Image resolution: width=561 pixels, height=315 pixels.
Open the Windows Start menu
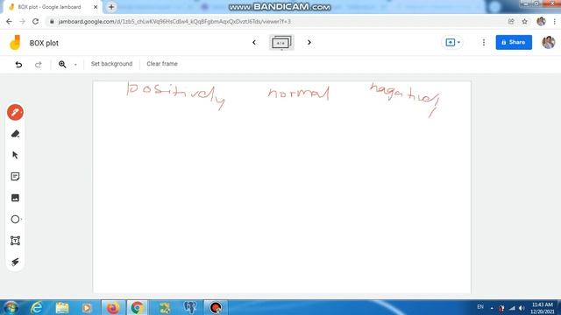tap(11, 307)
